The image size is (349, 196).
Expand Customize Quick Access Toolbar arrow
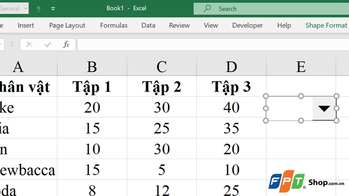point(53,9)
